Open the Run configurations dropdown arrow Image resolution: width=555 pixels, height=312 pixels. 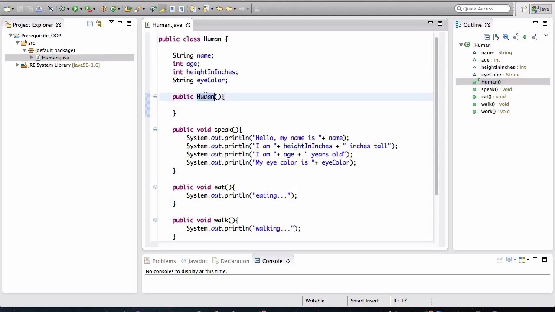[81, 9]
